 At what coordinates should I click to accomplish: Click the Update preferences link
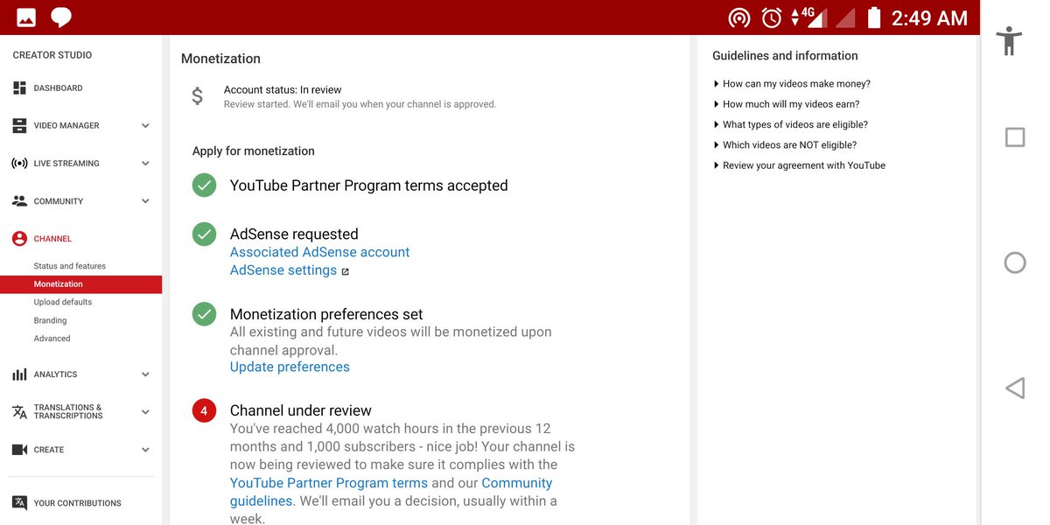[x=290, y=367]
